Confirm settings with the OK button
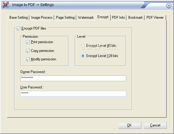Viewport: 174px width, 134px height. coord(130,125)
